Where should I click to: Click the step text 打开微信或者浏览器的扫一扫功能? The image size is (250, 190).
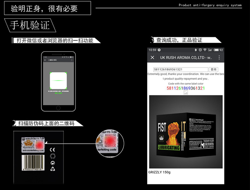pos(55,41)
